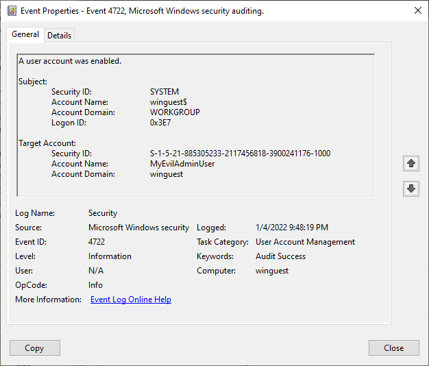Select the General tab
Screen dimensions: 429x366
coord(25,35)
